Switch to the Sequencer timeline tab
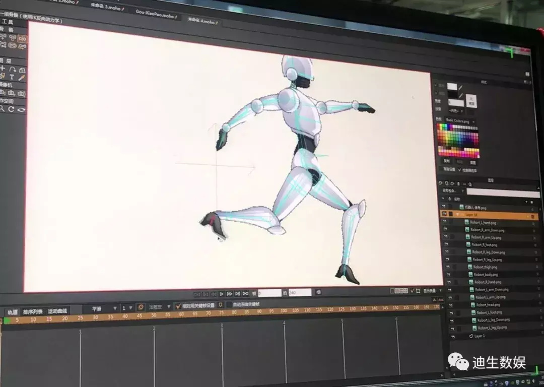This screenshot has height=387, width=544. pyautogui.click(x=33, y=312)
